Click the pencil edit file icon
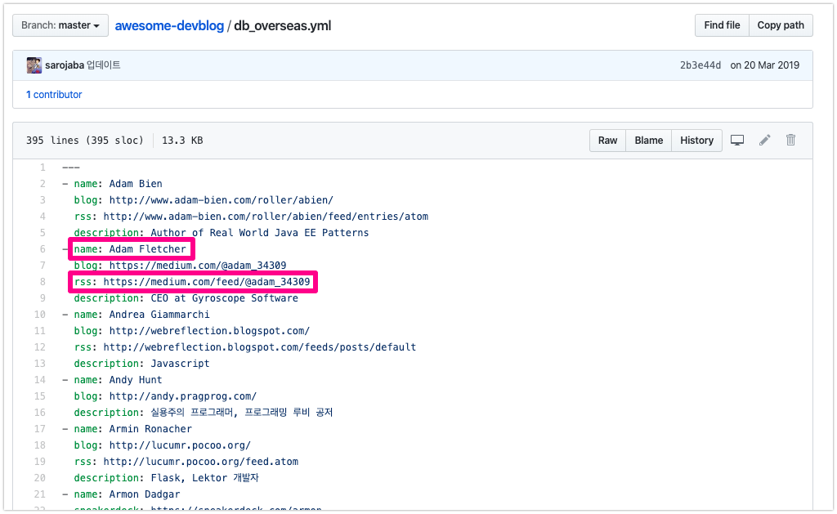The height and width of the screenshot is (514, 837). [x=764, y=141]
